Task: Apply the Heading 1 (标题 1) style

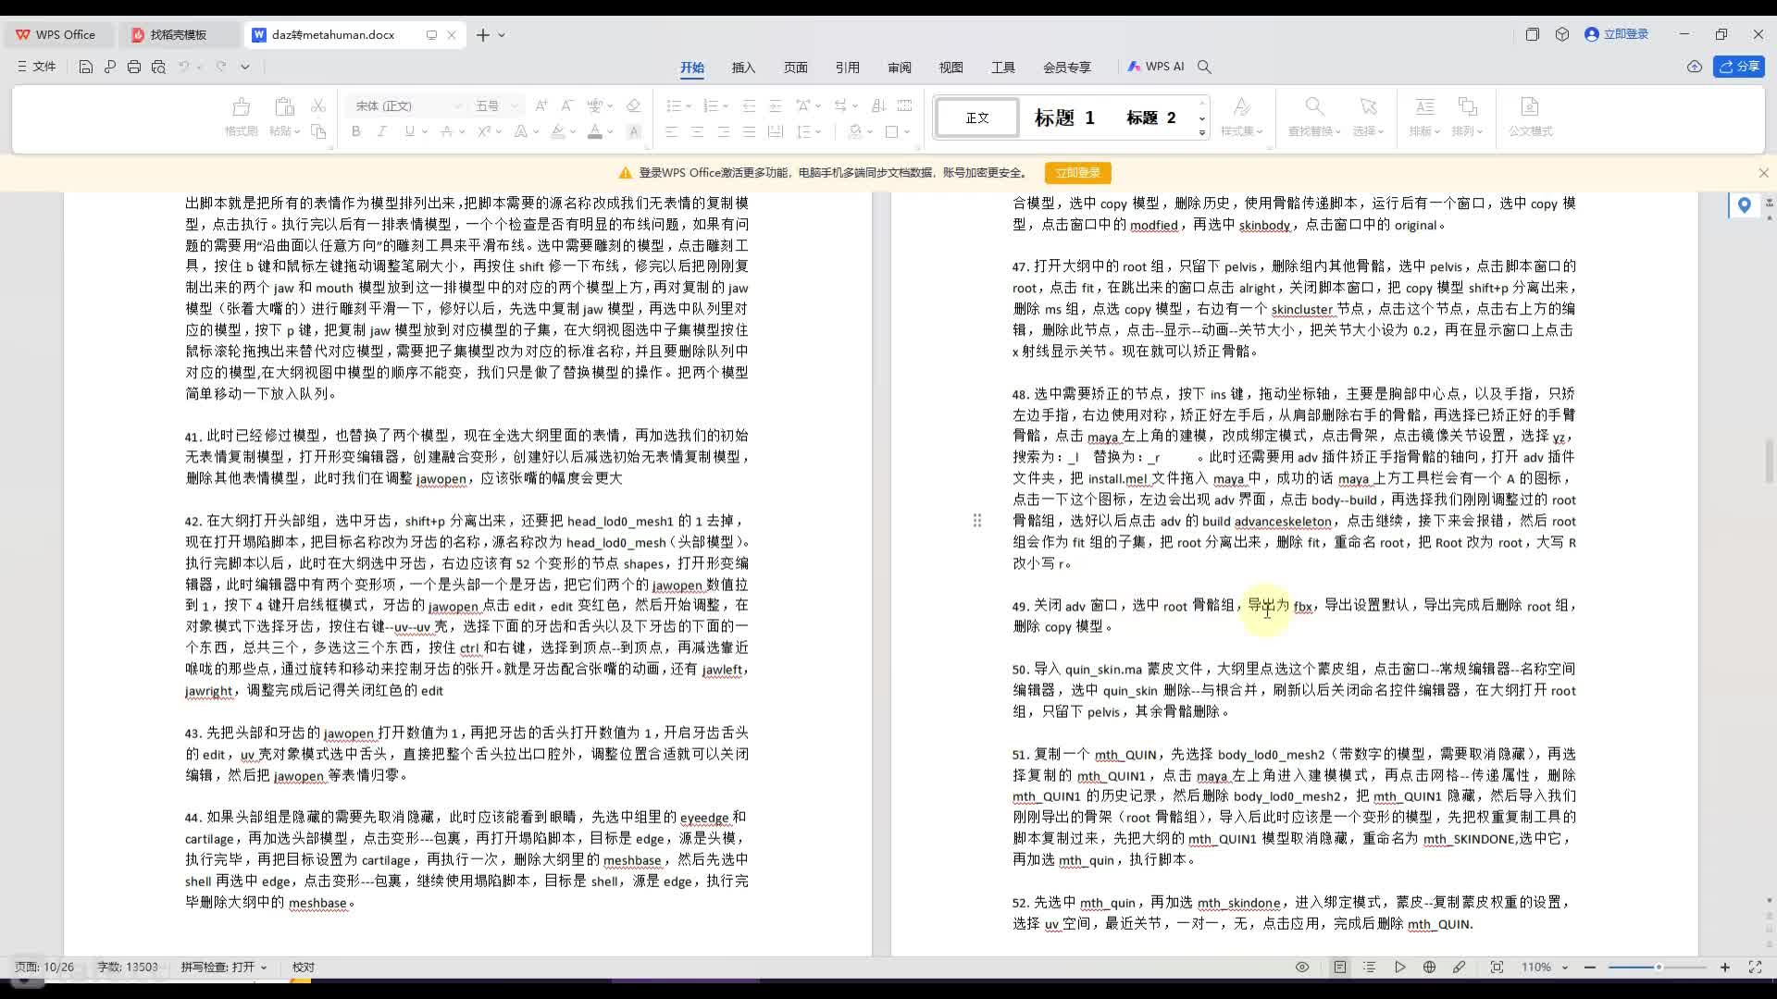Action: (1064, 117)
